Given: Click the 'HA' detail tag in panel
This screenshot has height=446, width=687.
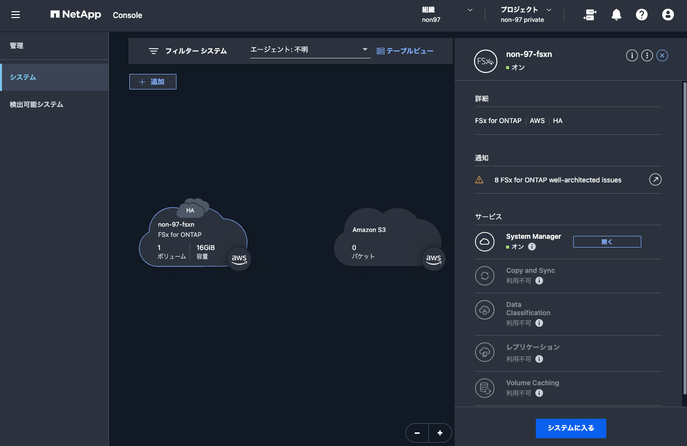Looking at the screenshot, I should [558, 121].
